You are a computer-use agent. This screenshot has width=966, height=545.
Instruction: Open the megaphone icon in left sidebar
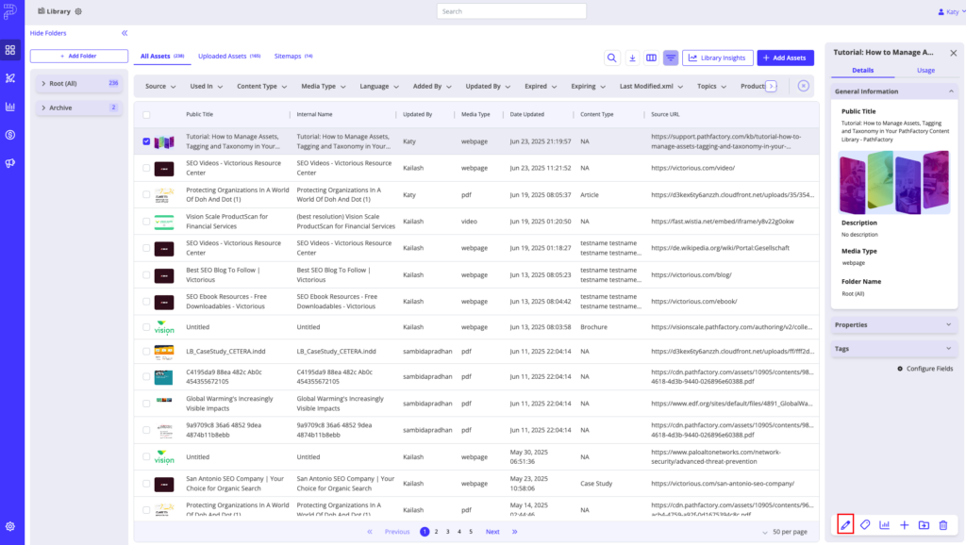pos(10,163)
